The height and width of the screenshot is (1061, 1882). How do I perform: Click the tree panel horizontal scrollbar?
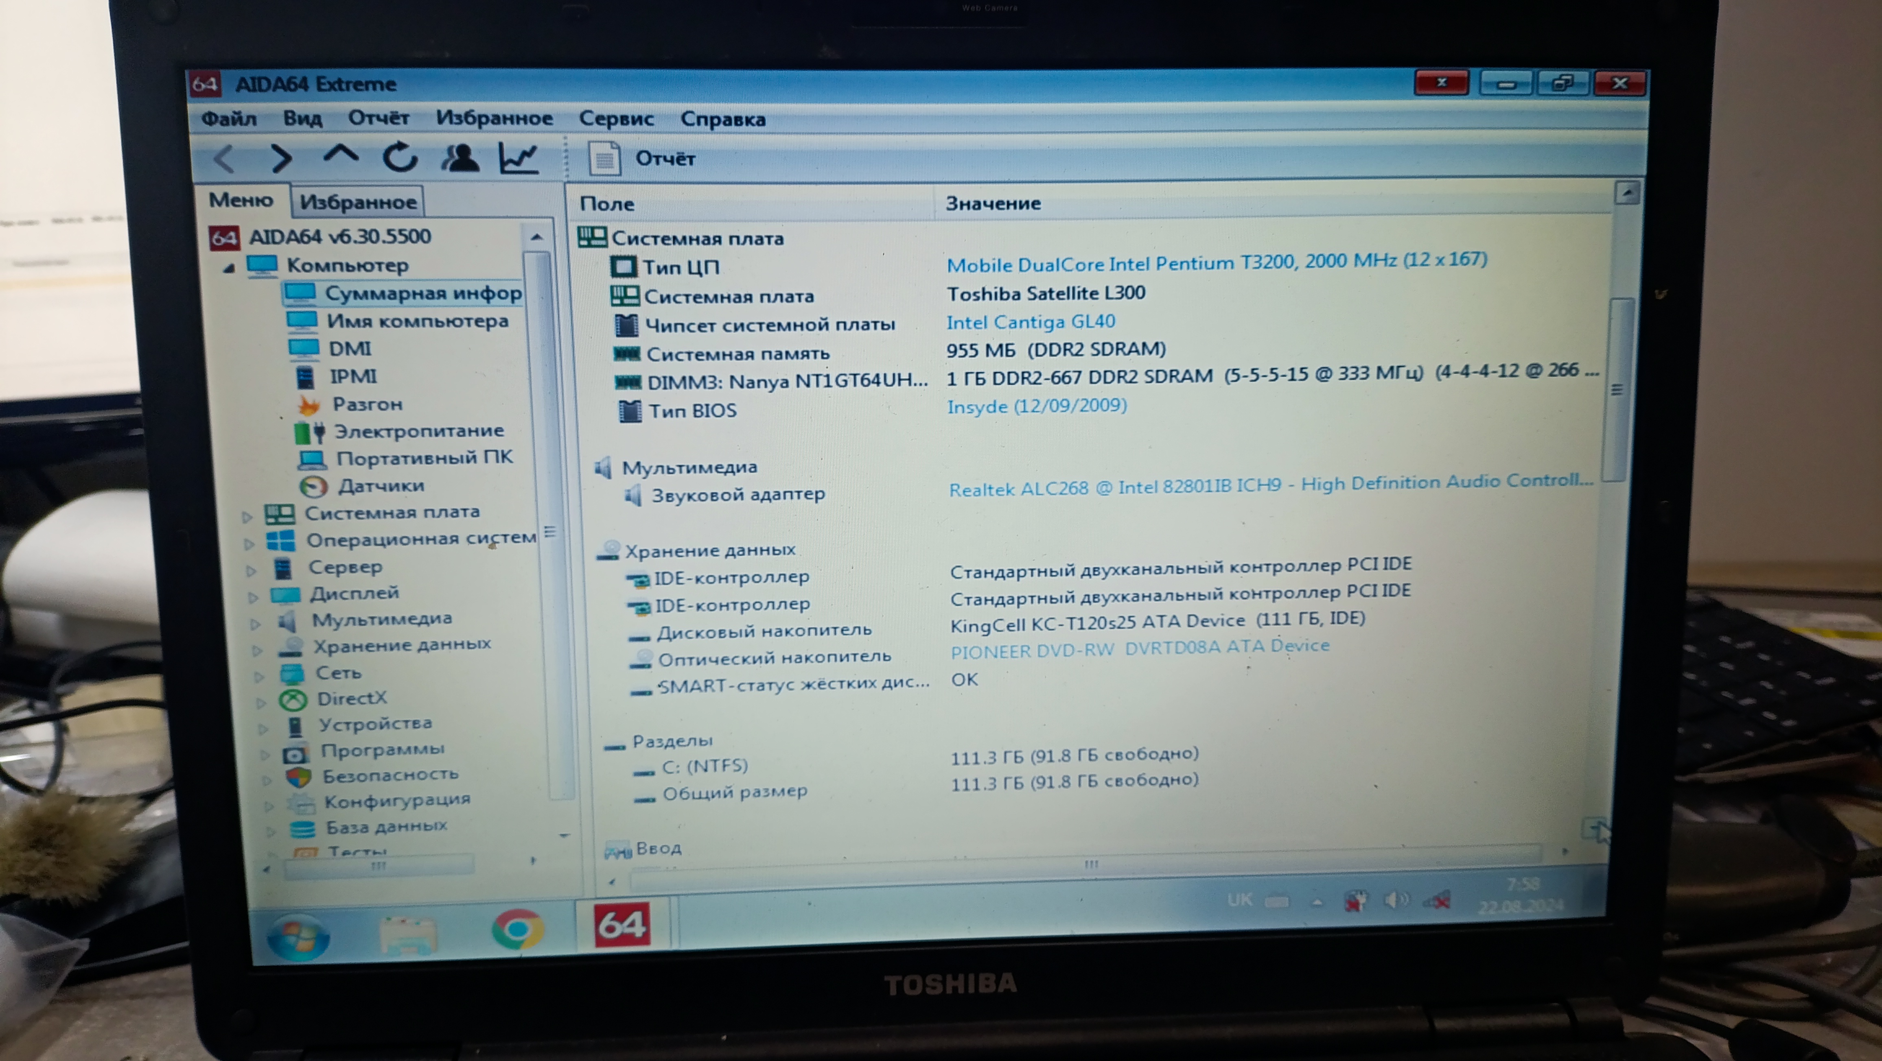pos(379,867)
